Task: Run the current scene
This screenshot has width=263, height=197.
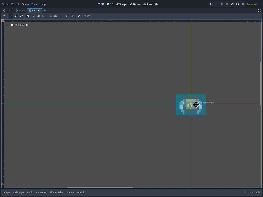Action: click(232, 4)
